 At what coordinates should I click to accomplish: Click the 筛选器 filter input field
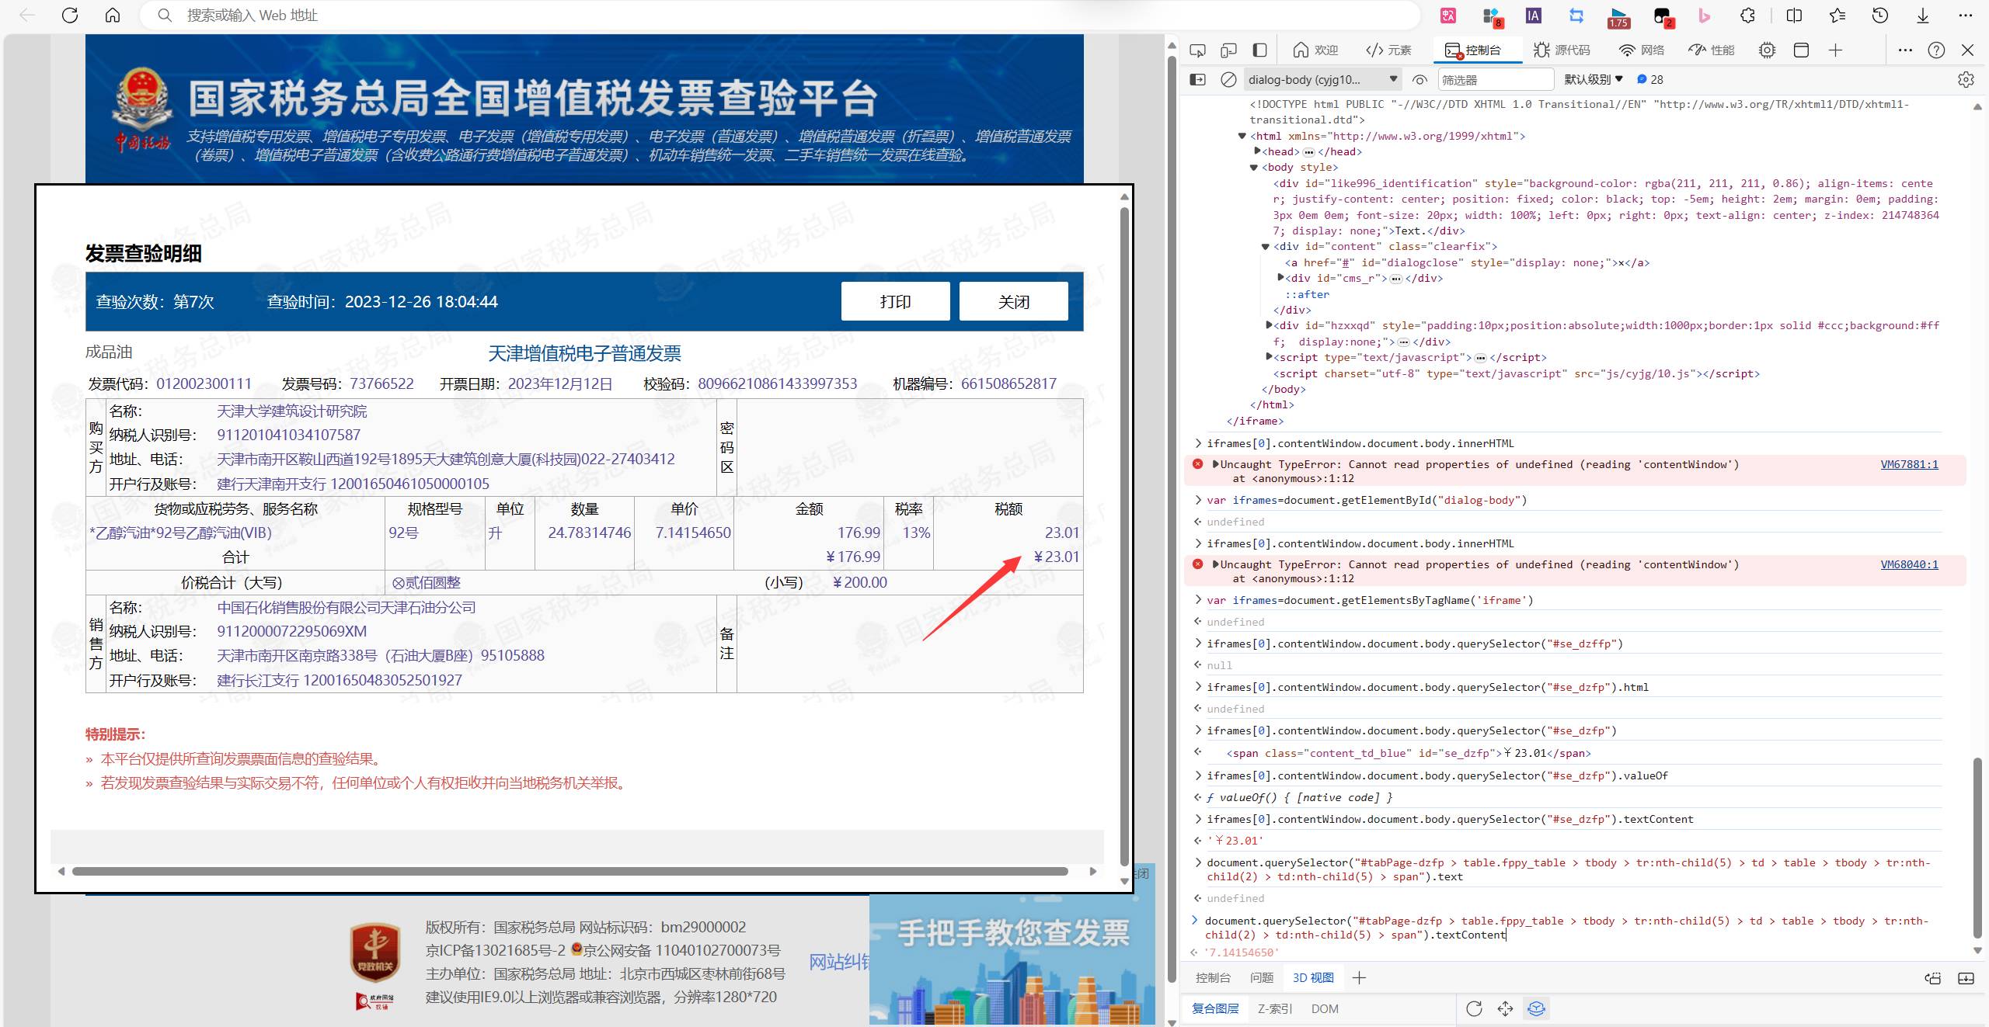pos(1496,78)
